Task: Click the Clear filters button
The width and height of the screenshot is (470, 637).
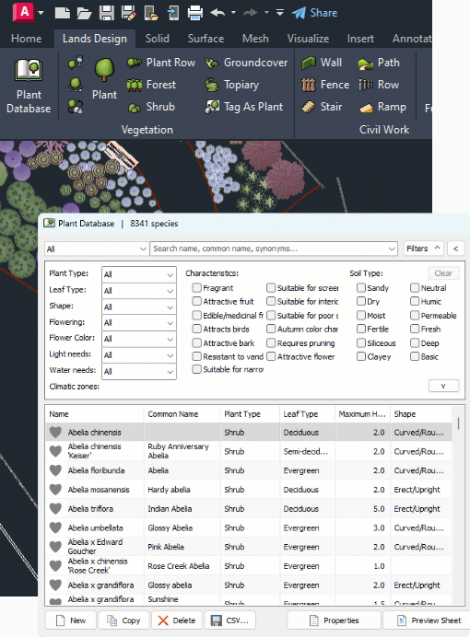Action: pos(443,273)
